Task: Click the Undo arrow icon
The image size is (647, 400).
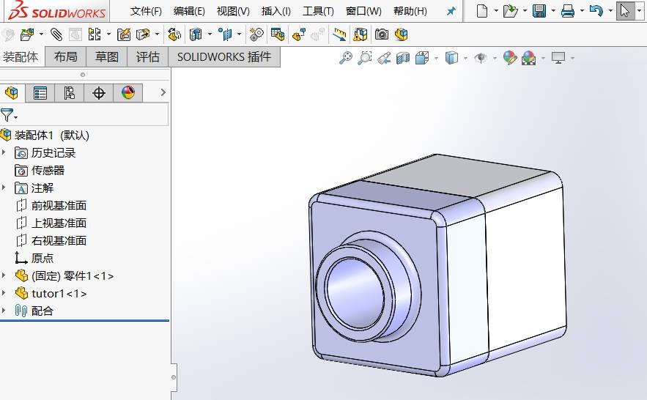Action: point(596,10)
